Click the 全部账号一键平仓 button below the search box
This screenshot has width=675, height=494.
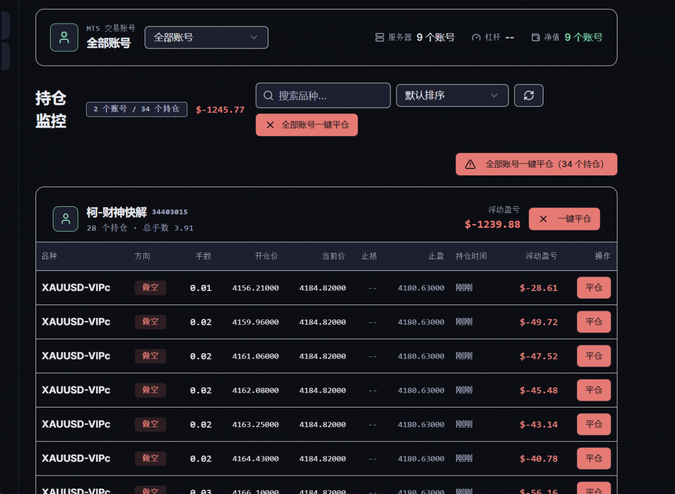pyautogui.click(x=307, y=125)
